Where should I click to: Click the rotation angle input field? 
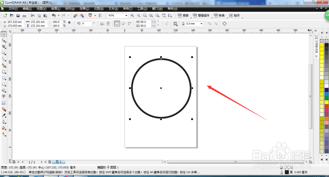(x=87, y=23)
